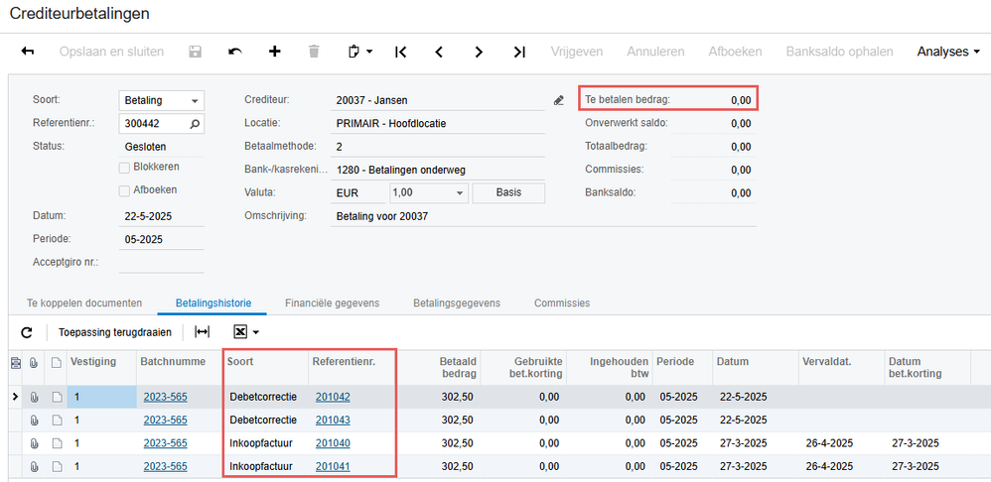
Task: Click the undo arrow icon
Action: pyautogui.click(x=235, y=52)
